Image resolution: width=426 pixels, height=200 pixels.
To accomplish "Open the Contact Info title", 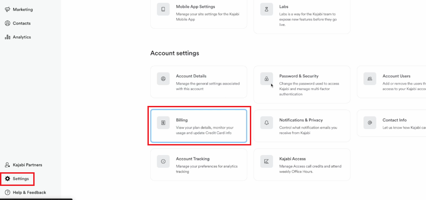I will [x=395, y=120].
